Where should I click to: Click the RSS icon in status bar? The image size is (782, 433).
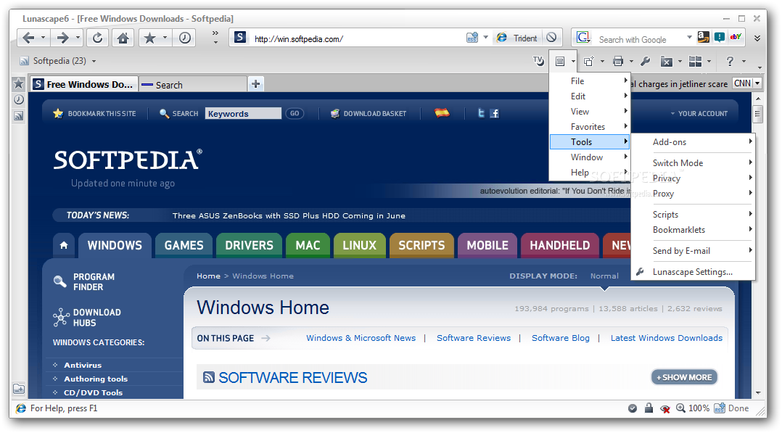(x=720, y=408)
